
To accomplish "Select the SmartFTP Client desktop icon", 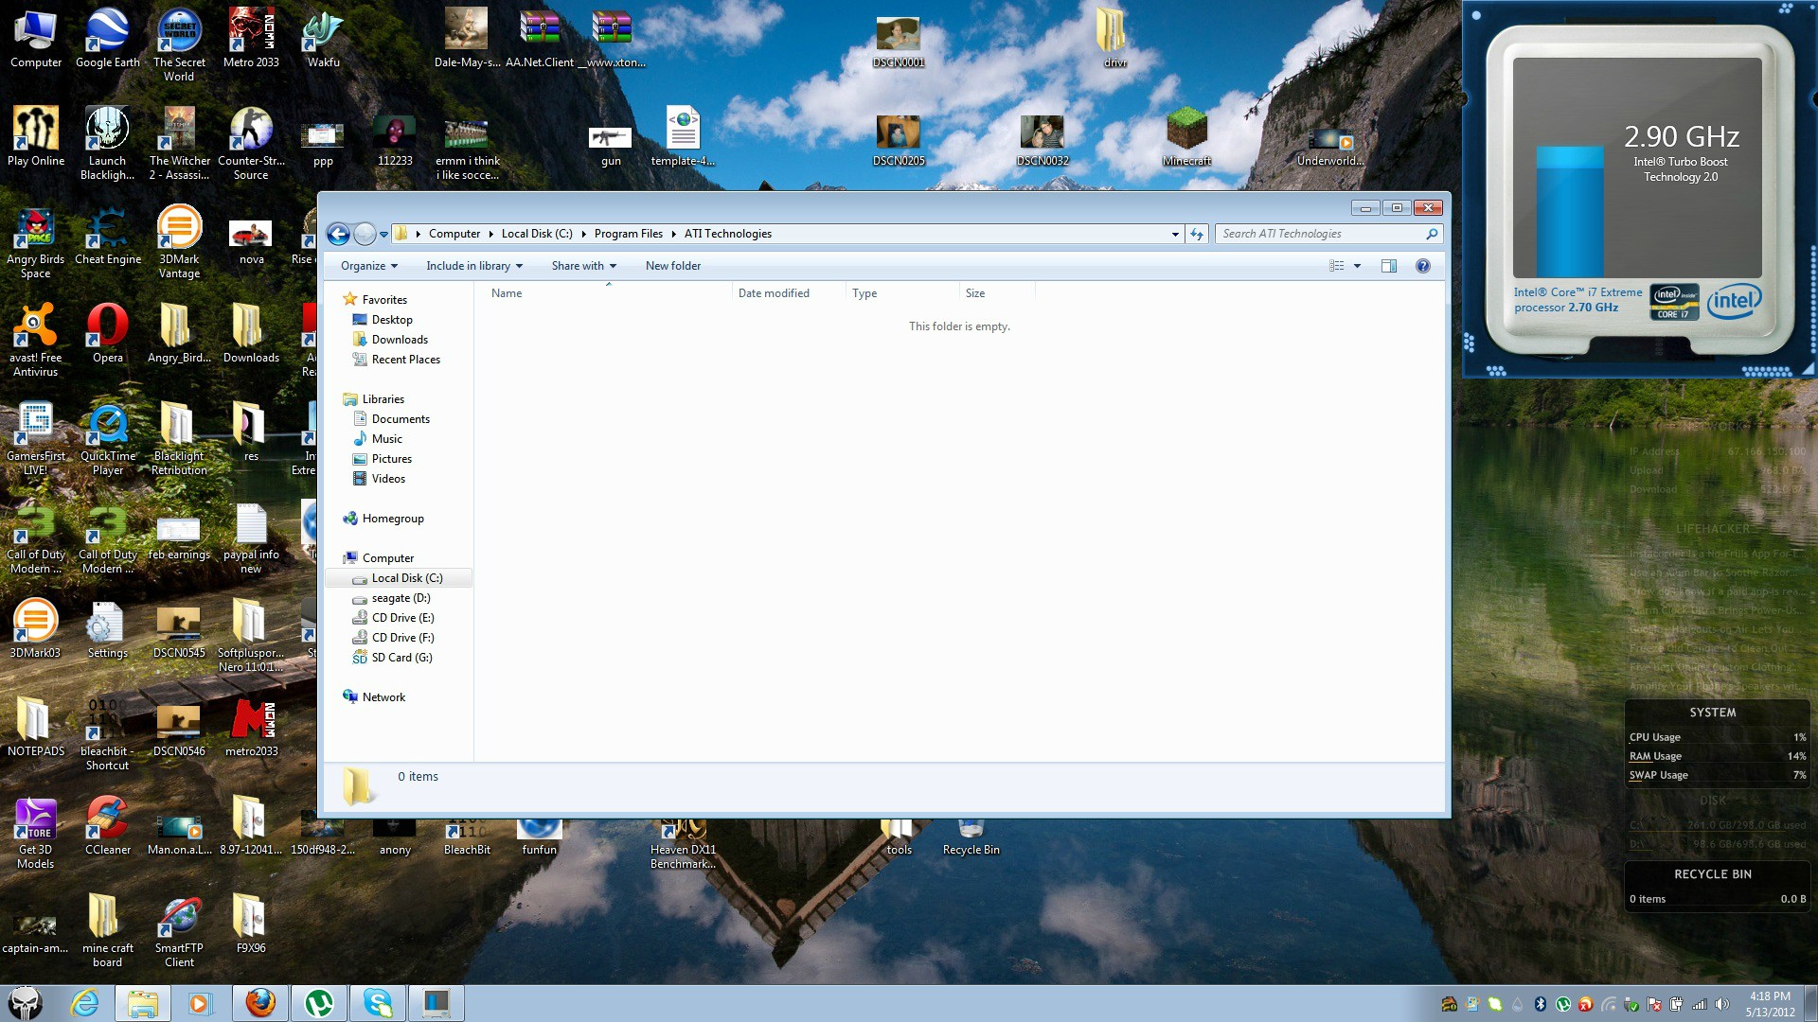I will (x=179, y=931).
